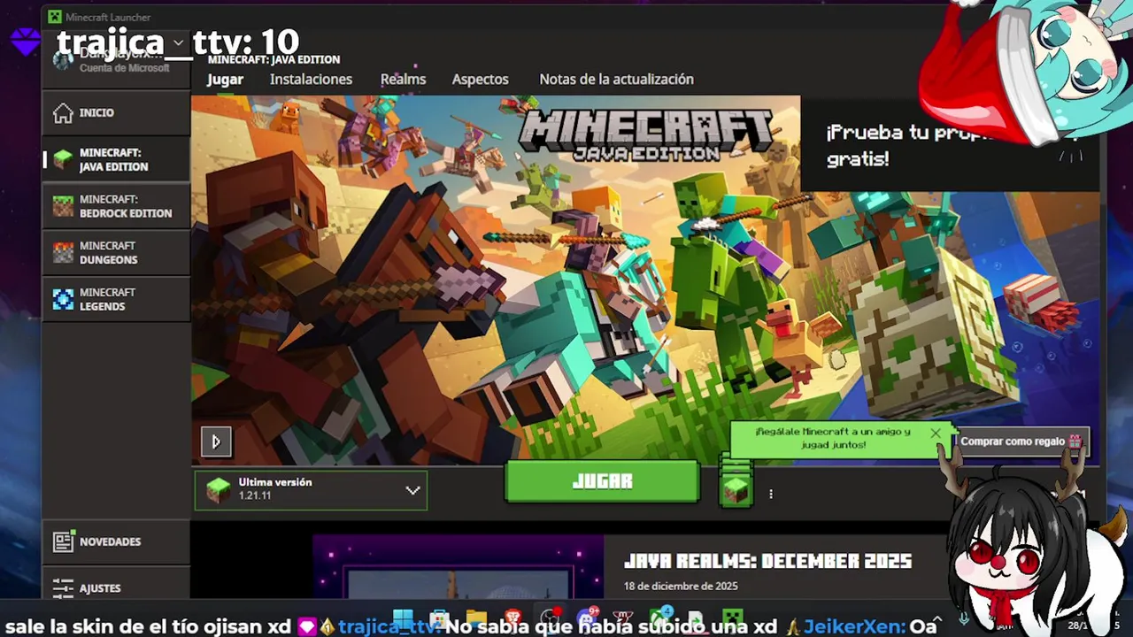
Task: Click the green JUGAR button
Action: coord(602,481)
